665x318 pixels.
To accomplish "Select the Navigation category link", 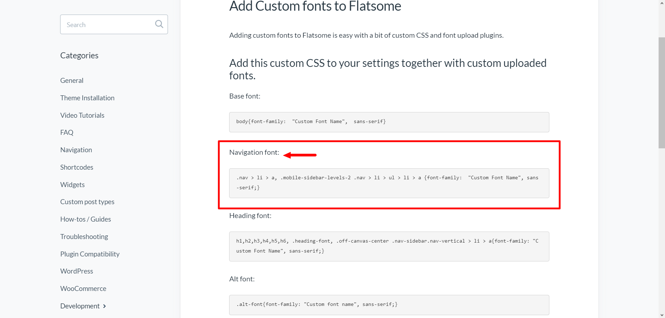I will click(x=76, y=150).
